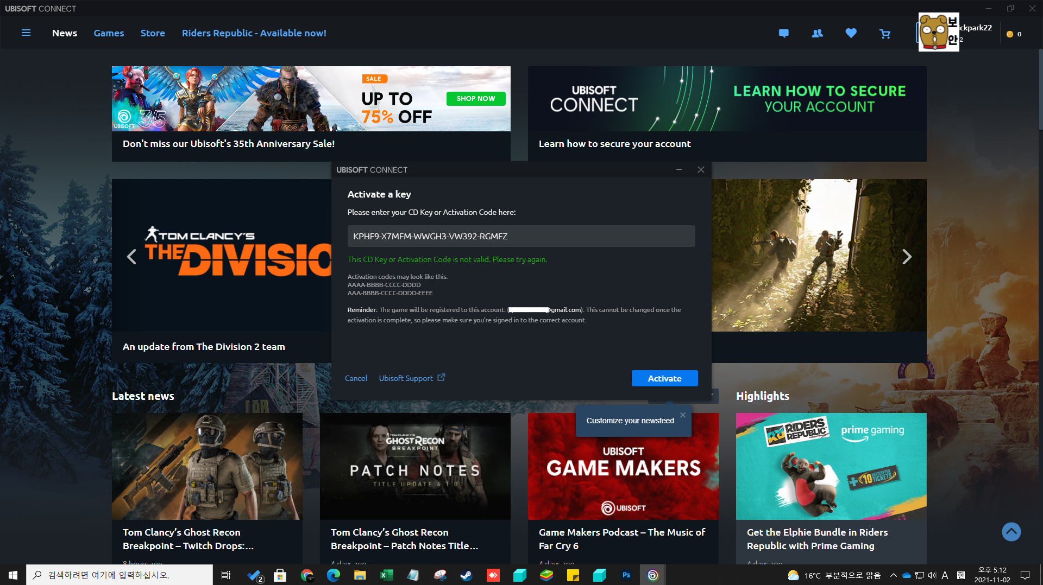Open the Windows notification center

point(1025,575)
